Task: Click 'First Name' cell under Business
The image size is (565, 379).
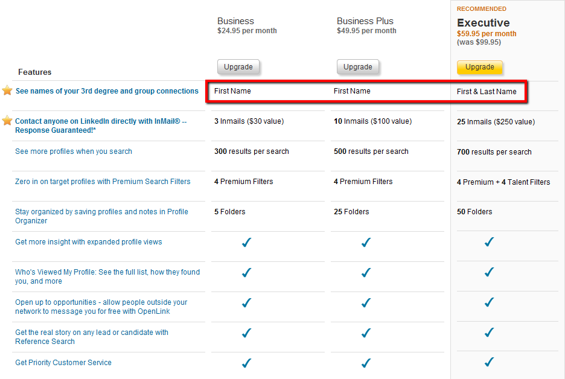Action: pos(232,91)
